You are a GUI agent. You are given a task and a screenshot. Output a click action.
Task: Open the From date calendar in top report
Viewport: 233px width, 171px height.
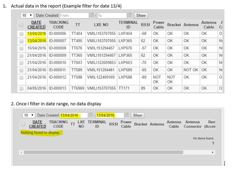coord(91,15)
